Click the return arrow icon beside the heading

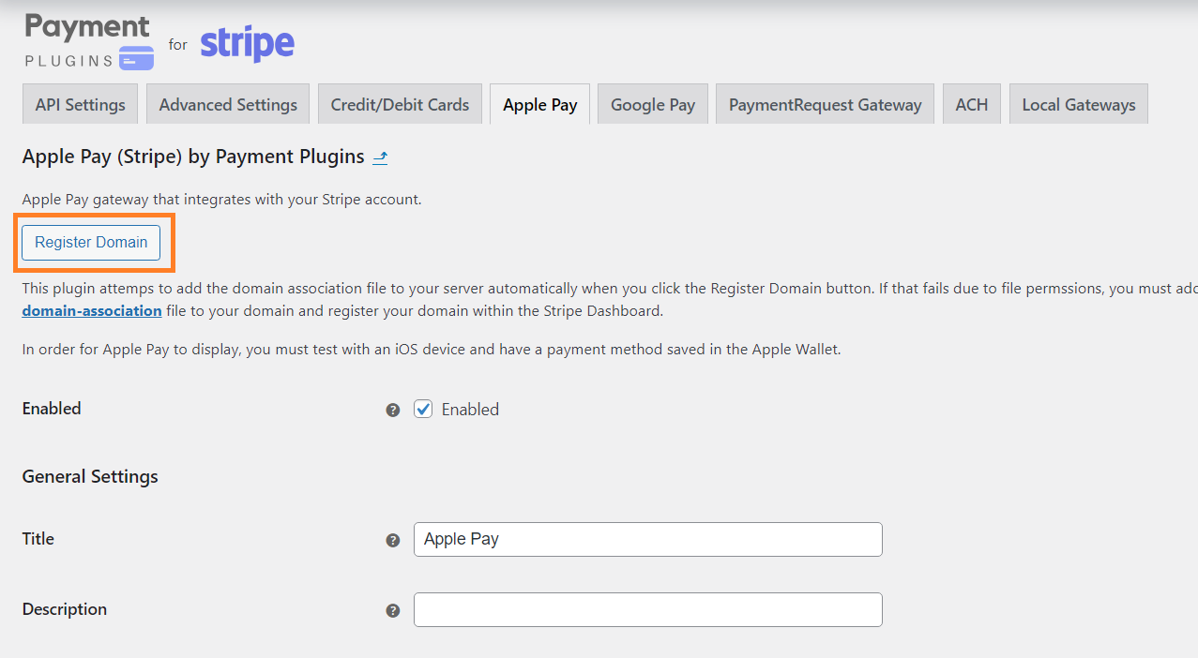[380, 158]
